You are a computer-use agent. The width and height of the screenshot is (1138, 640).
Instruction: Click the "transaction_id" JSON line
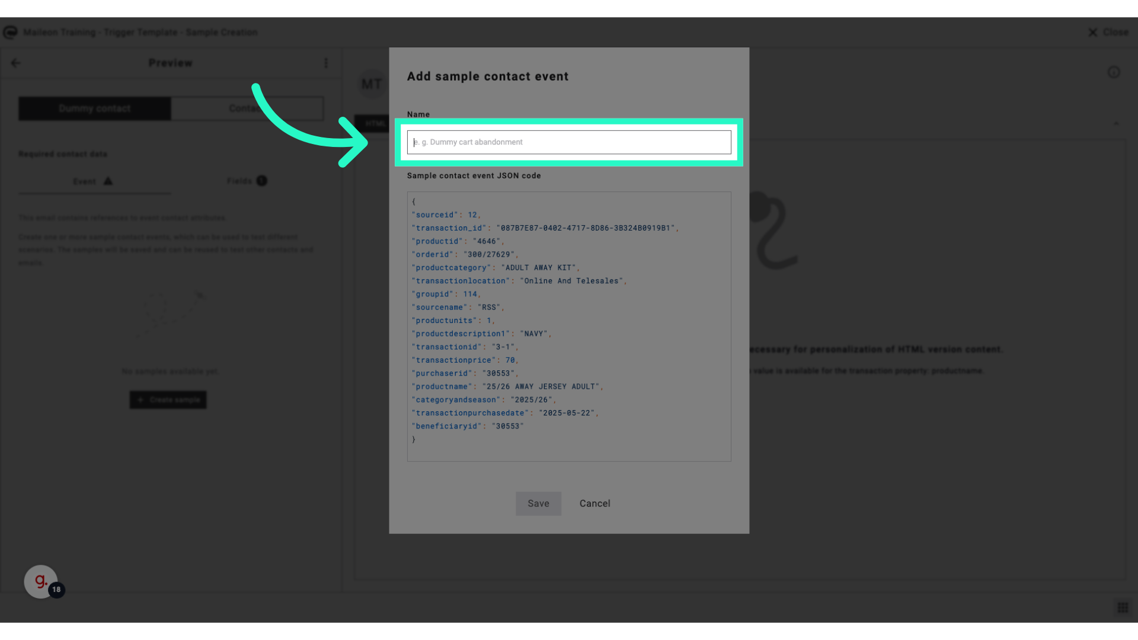coord(545,228)
